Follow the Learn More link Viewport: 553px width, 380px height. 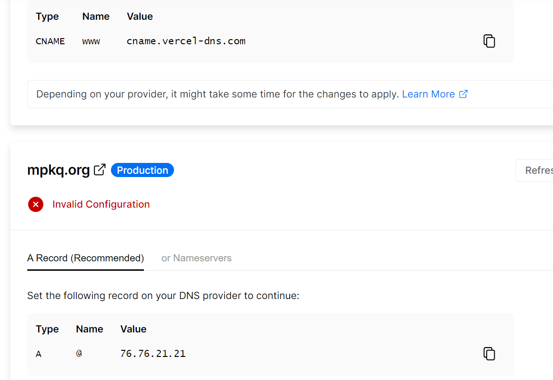428,94
